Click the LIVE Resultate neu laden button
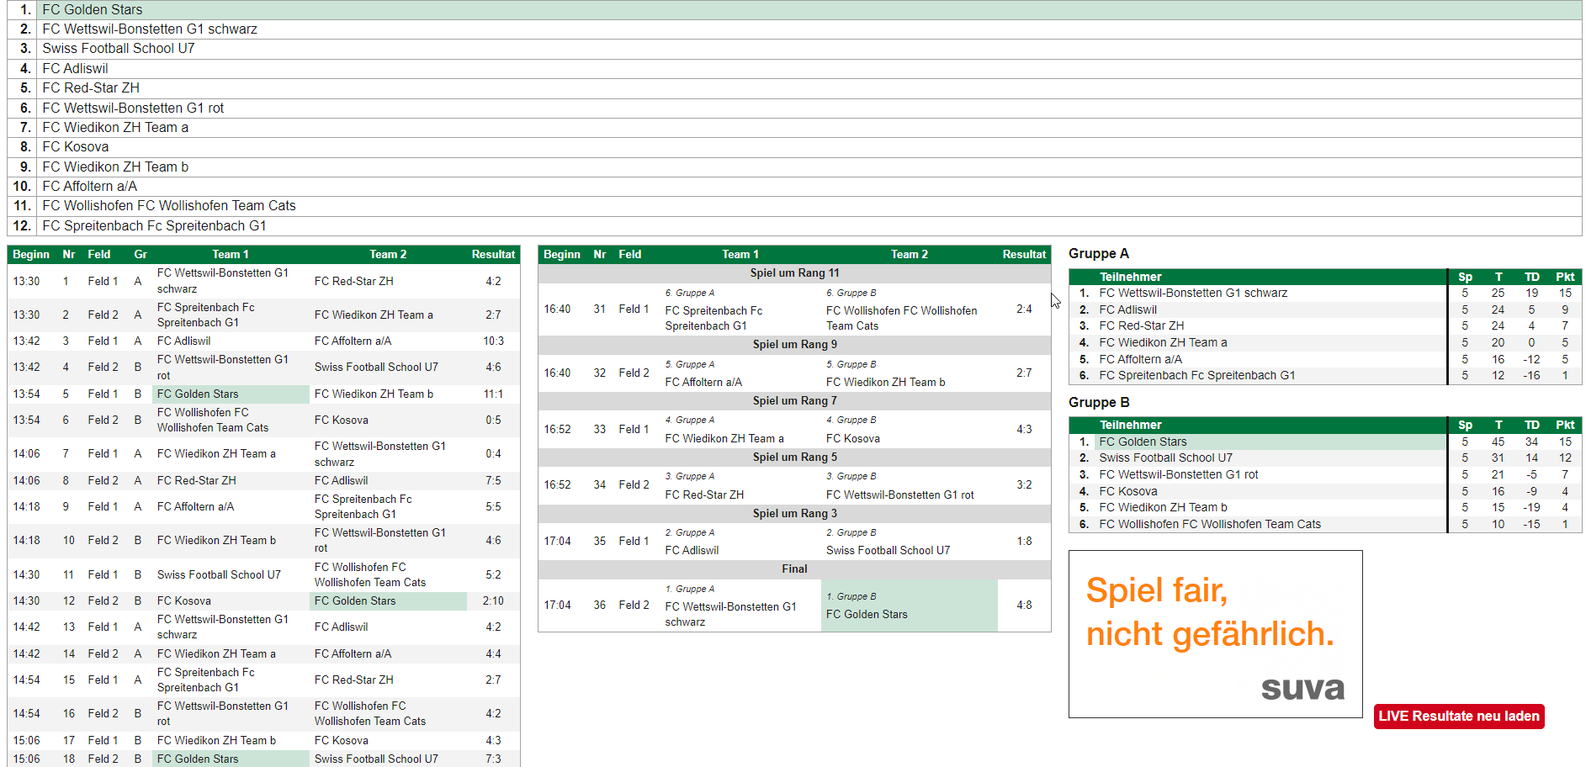 click(x=1458, y=716)
